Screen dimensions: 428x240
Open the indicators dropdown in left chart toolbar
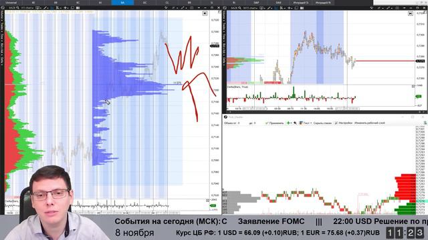58,8
